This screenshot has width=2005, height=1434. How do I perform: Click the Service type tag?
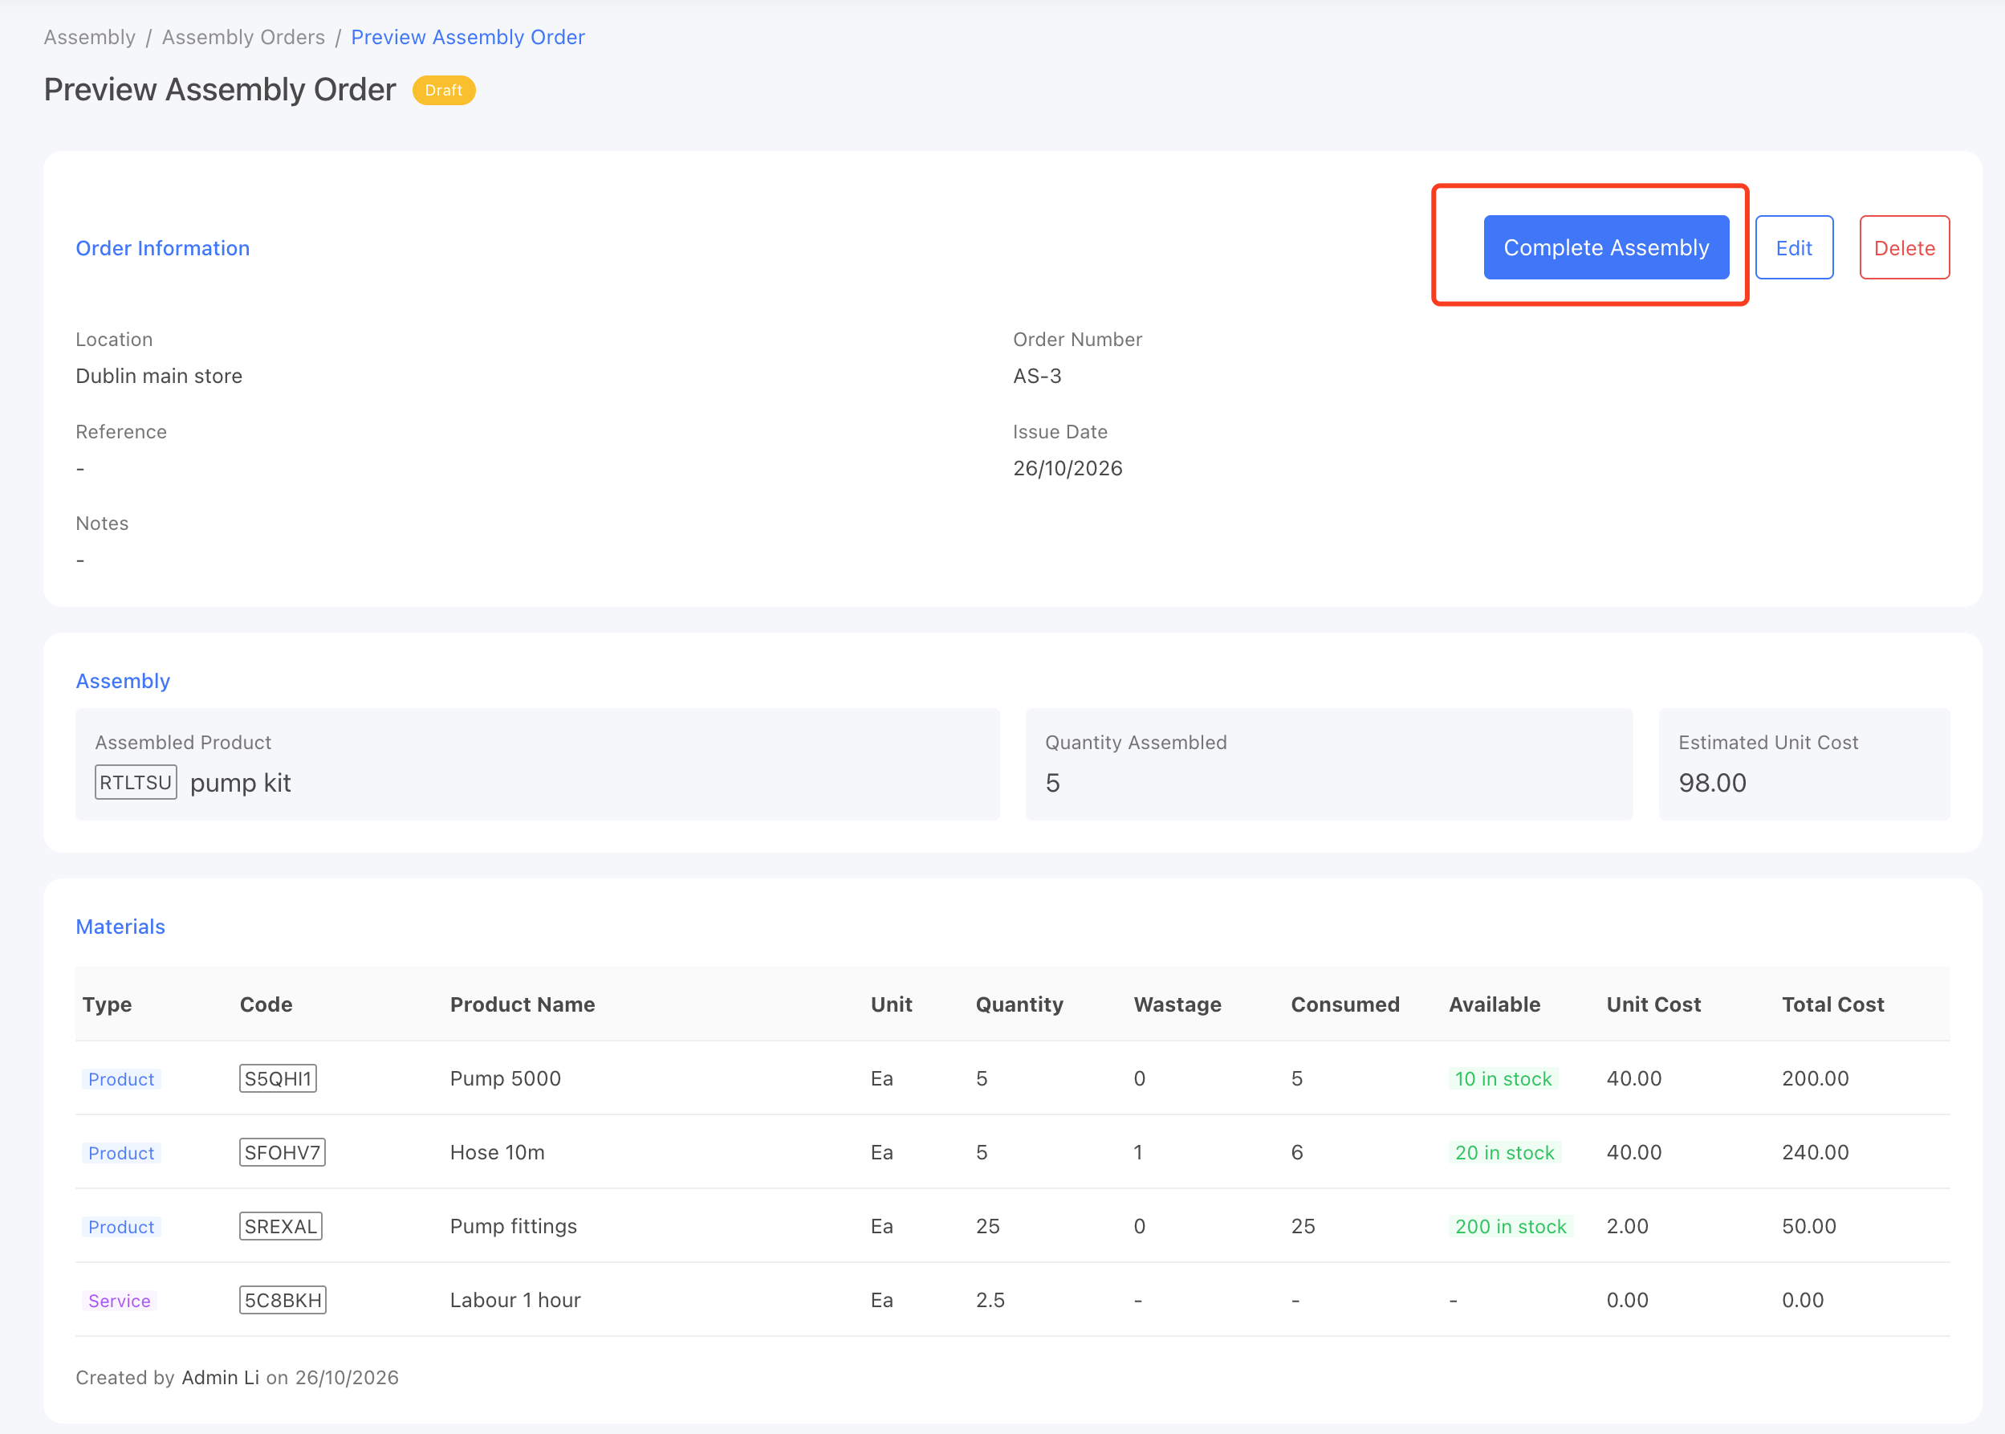(119, 1300)
